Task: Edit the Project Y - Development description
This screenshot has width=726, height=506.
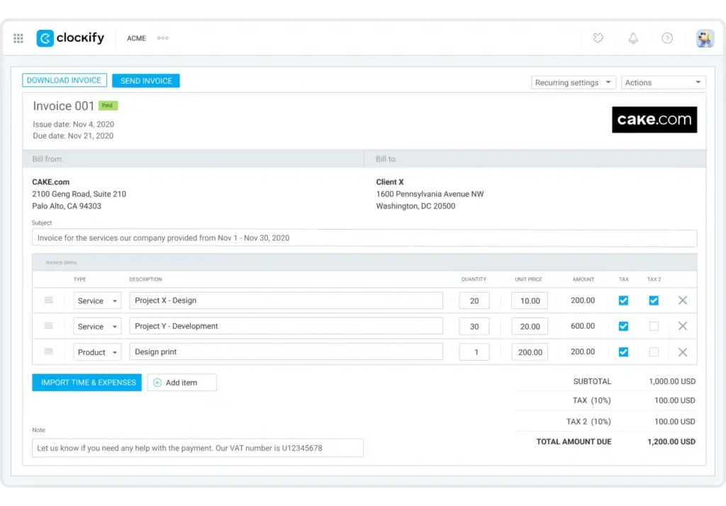Action: click(x=286, y=326)
